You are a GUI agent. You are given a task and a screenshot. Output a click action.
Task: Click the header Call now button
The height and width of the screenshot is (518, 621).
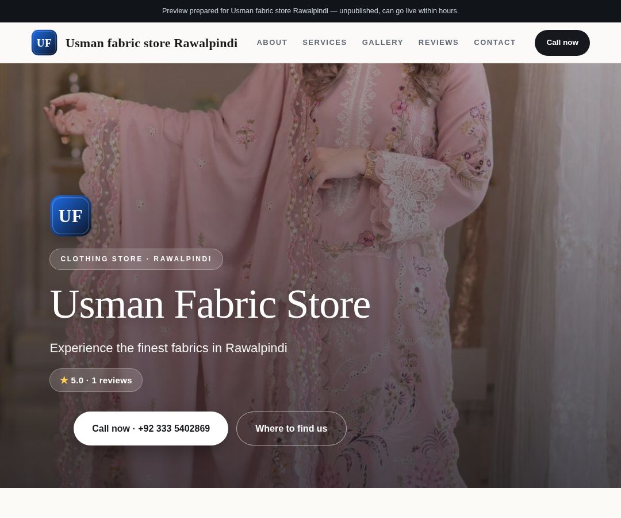(x=562, y=43)
